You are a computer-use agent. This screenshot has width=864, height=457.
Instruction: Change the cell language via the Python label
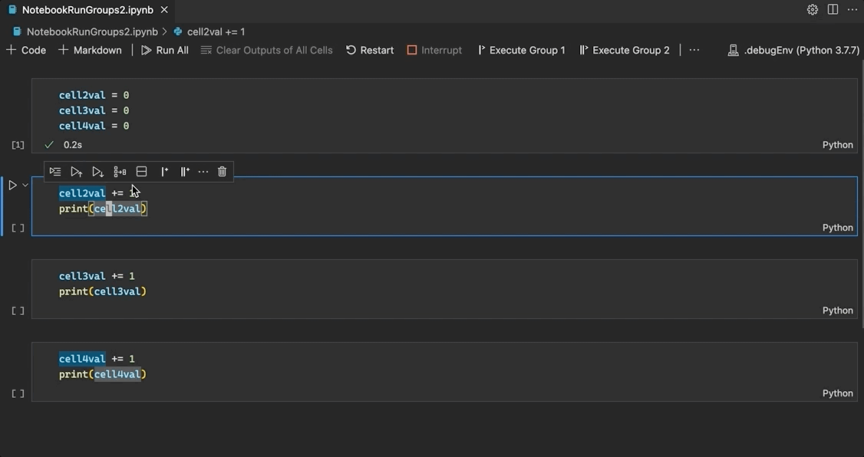click(837, 227)
